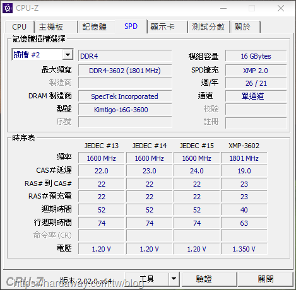Click the Kimtigo-16G-3600 model field
The image size is (296, 290).
pyautogui.click(x=125, y=110)
